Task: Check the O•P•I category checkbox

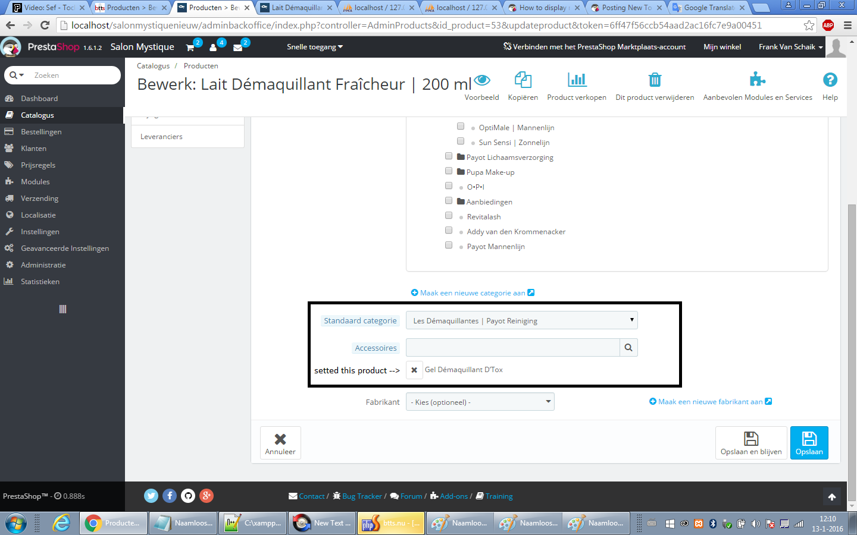Action: [449, 185]
